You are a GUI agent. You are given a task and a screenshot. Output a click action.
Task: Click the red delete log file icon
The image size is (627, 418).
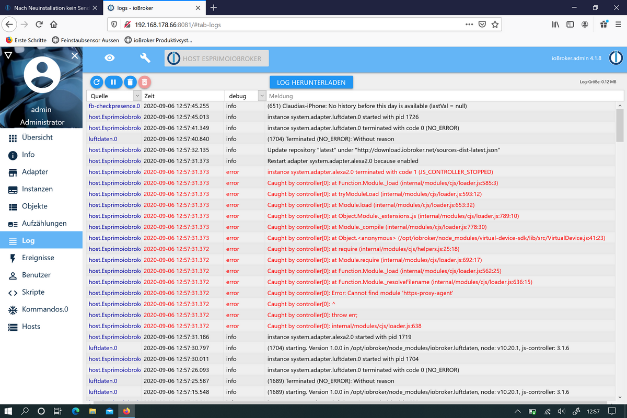145,82
